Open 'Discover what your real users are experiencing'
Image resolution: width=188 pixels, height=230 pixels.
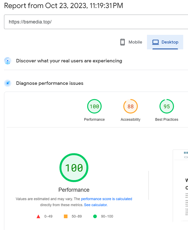(69, 61)
